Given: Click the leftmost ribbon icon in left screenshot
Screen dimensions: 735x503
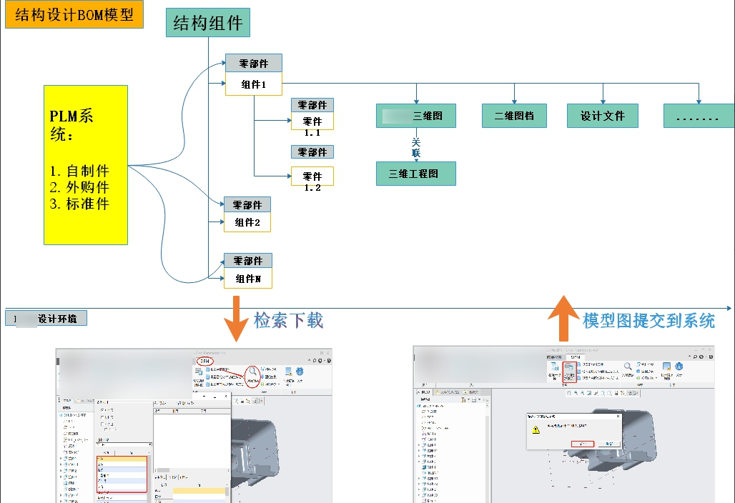Looking at the screenshot, I should click(198, 372).
